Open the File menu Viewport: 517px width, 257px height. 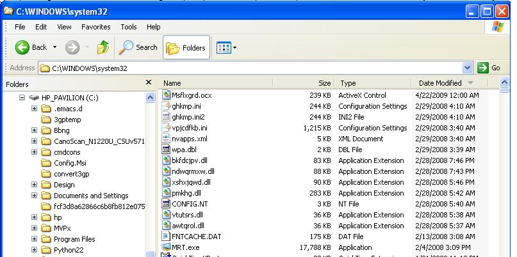coord(20,27)
